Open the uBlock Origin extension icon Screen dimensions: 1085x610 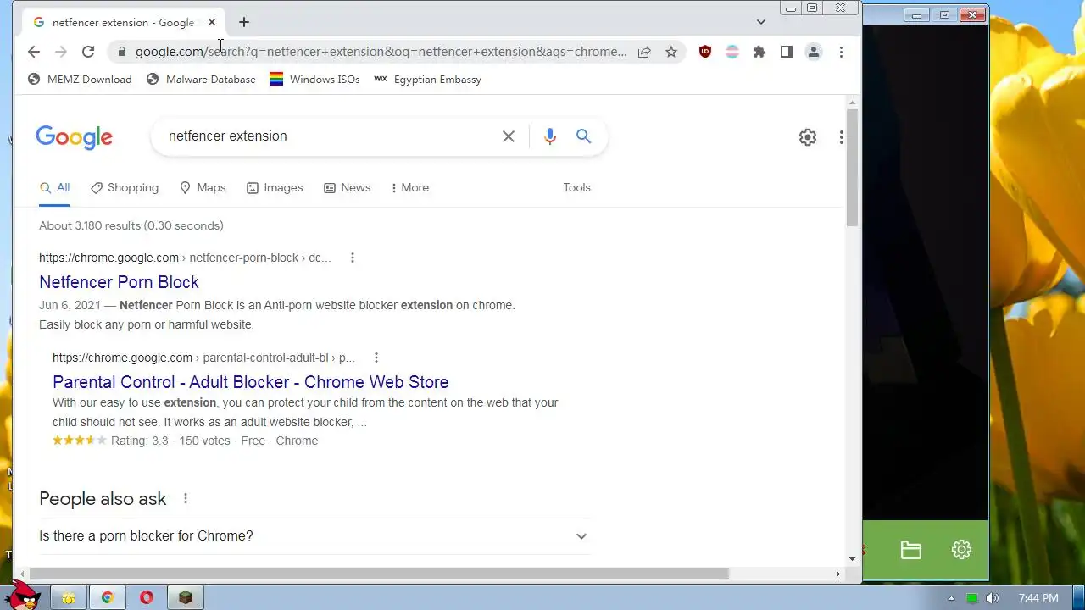[705, 52]
